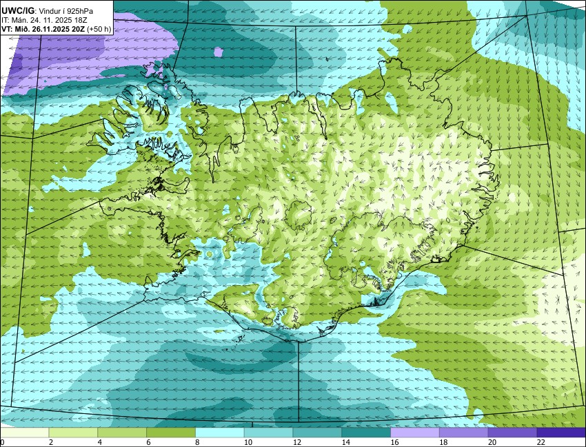Click the legend tick label '22'

(541, 442)
